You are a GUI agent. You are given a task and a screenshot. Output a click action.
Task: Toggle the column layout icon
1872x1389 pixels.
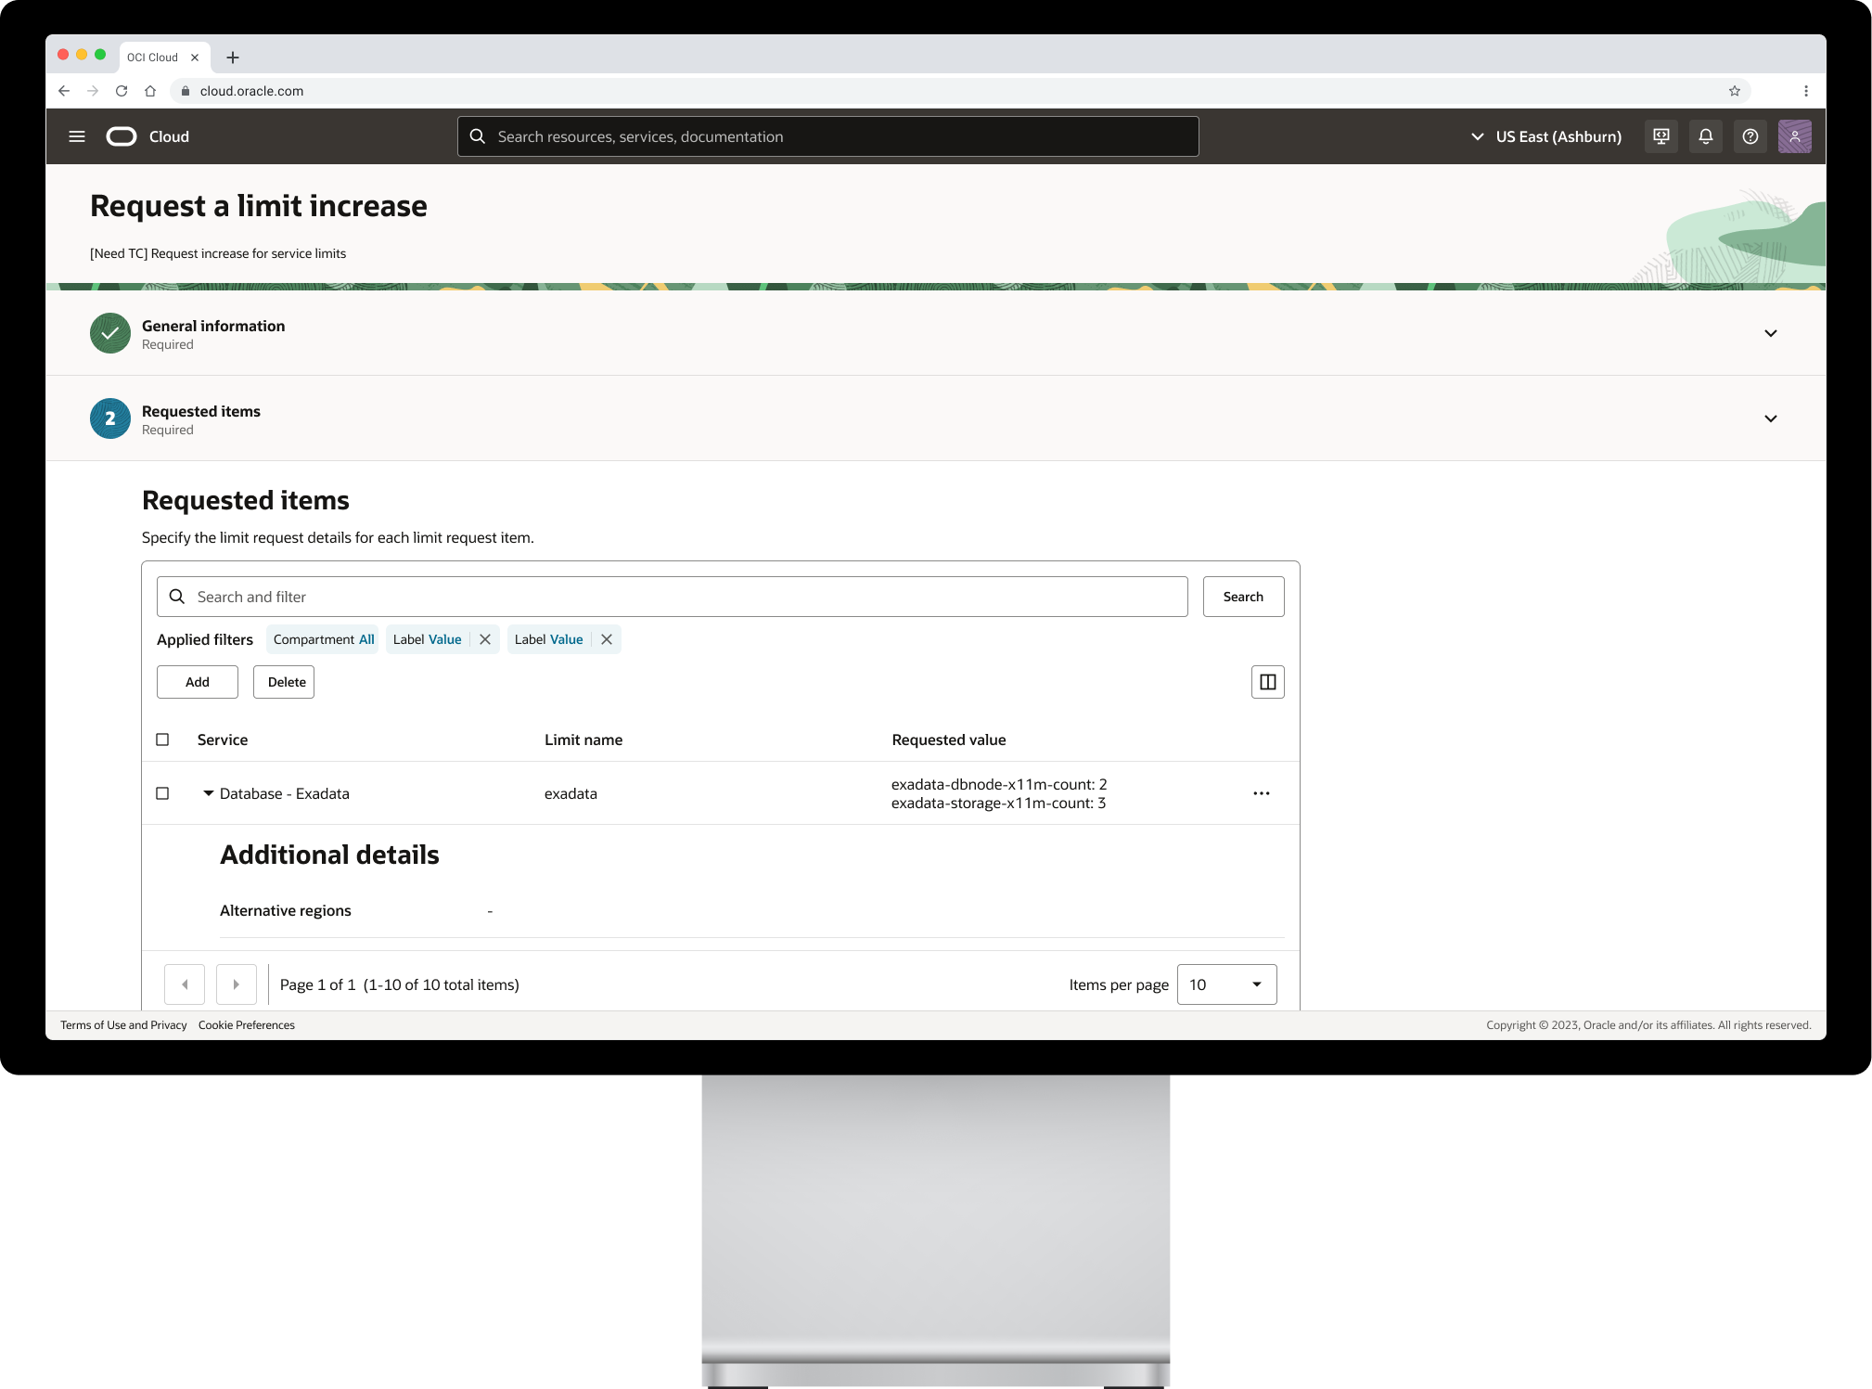1267,682
